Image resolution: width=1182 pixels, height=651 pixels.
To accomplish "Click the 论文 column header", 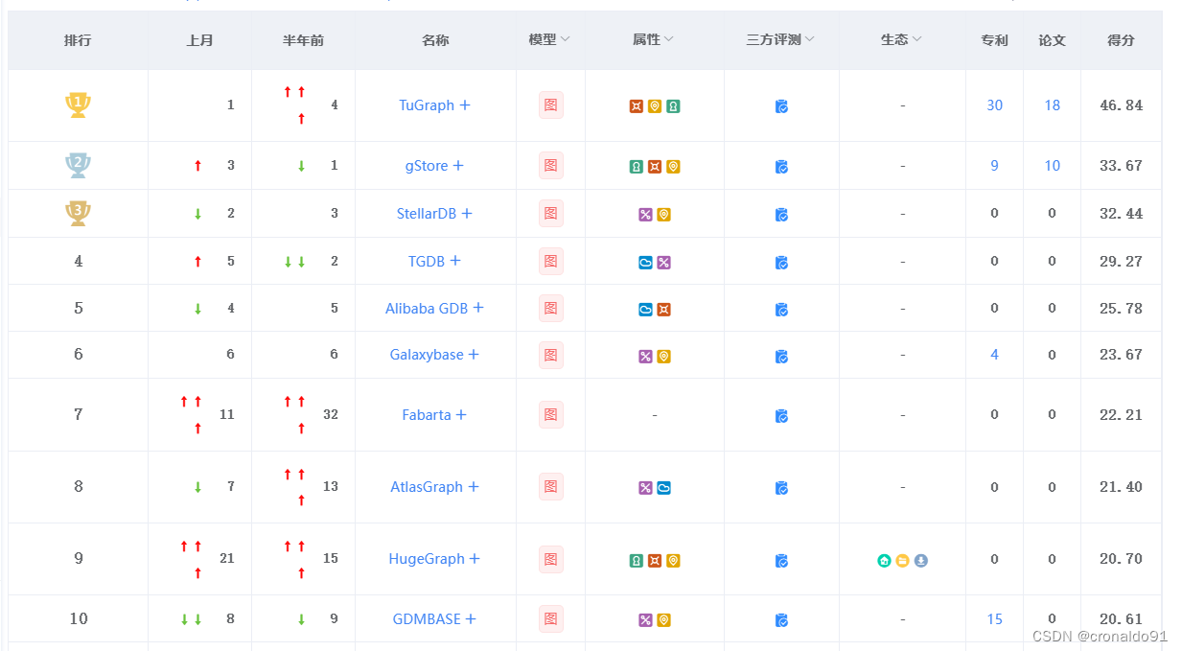I will (1052, 40).
